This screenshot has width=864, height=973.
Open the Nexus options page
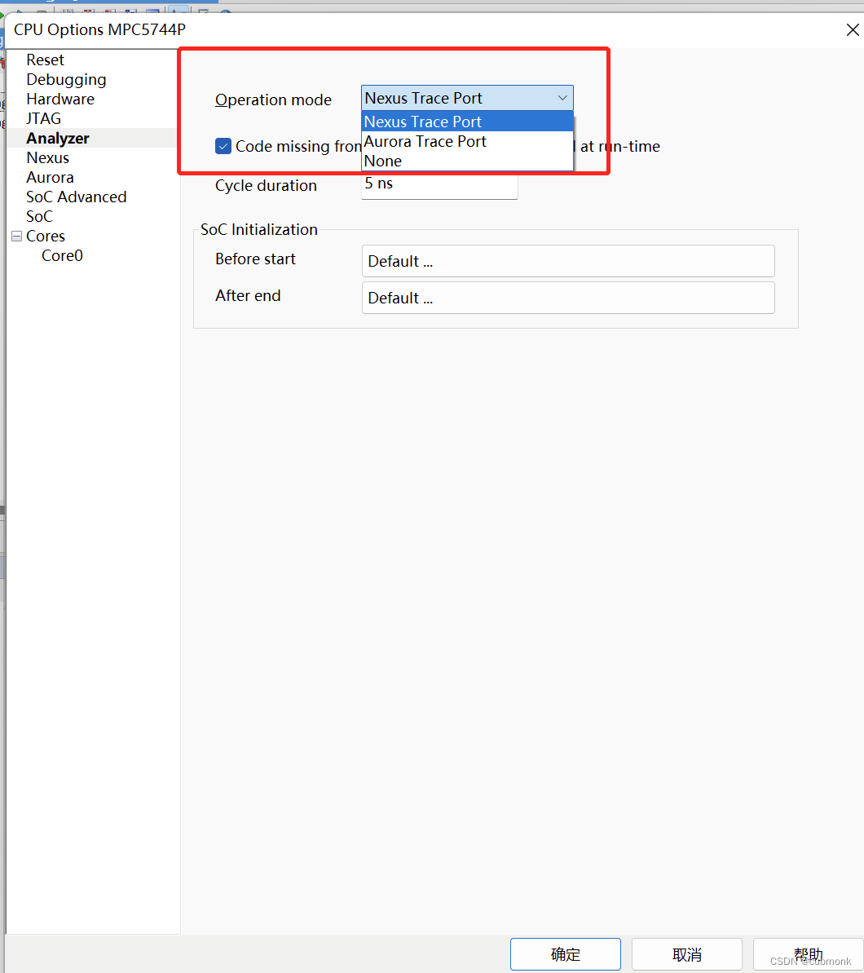click(48, 157)
